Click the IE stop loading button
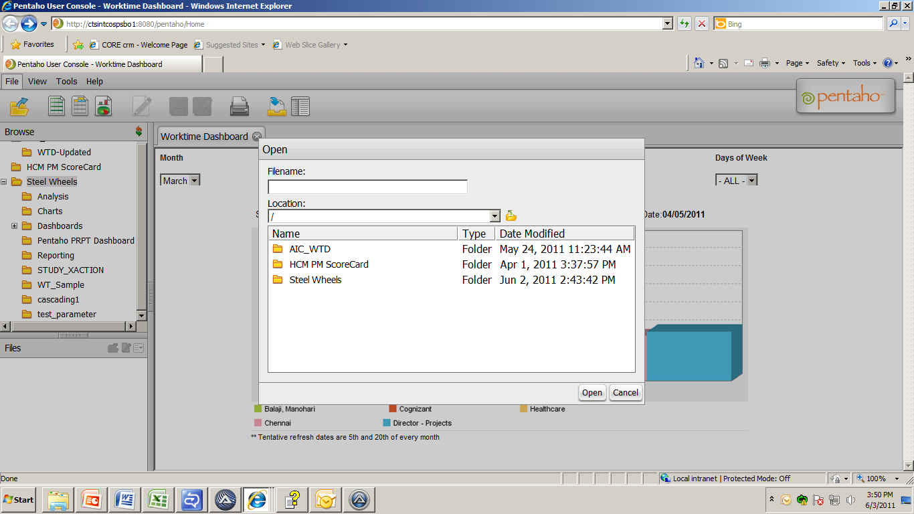 [x=702, y=23]
